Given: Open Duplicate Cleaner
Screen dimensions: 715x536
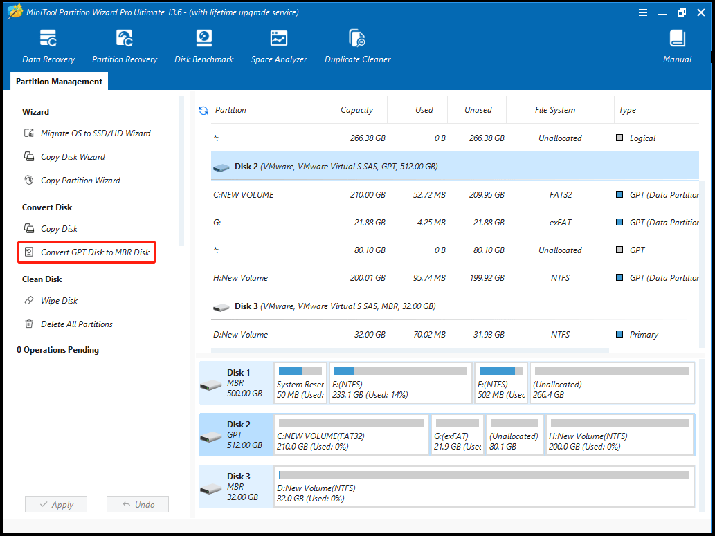Looking at the screenshot, I should tap(357, 46).
